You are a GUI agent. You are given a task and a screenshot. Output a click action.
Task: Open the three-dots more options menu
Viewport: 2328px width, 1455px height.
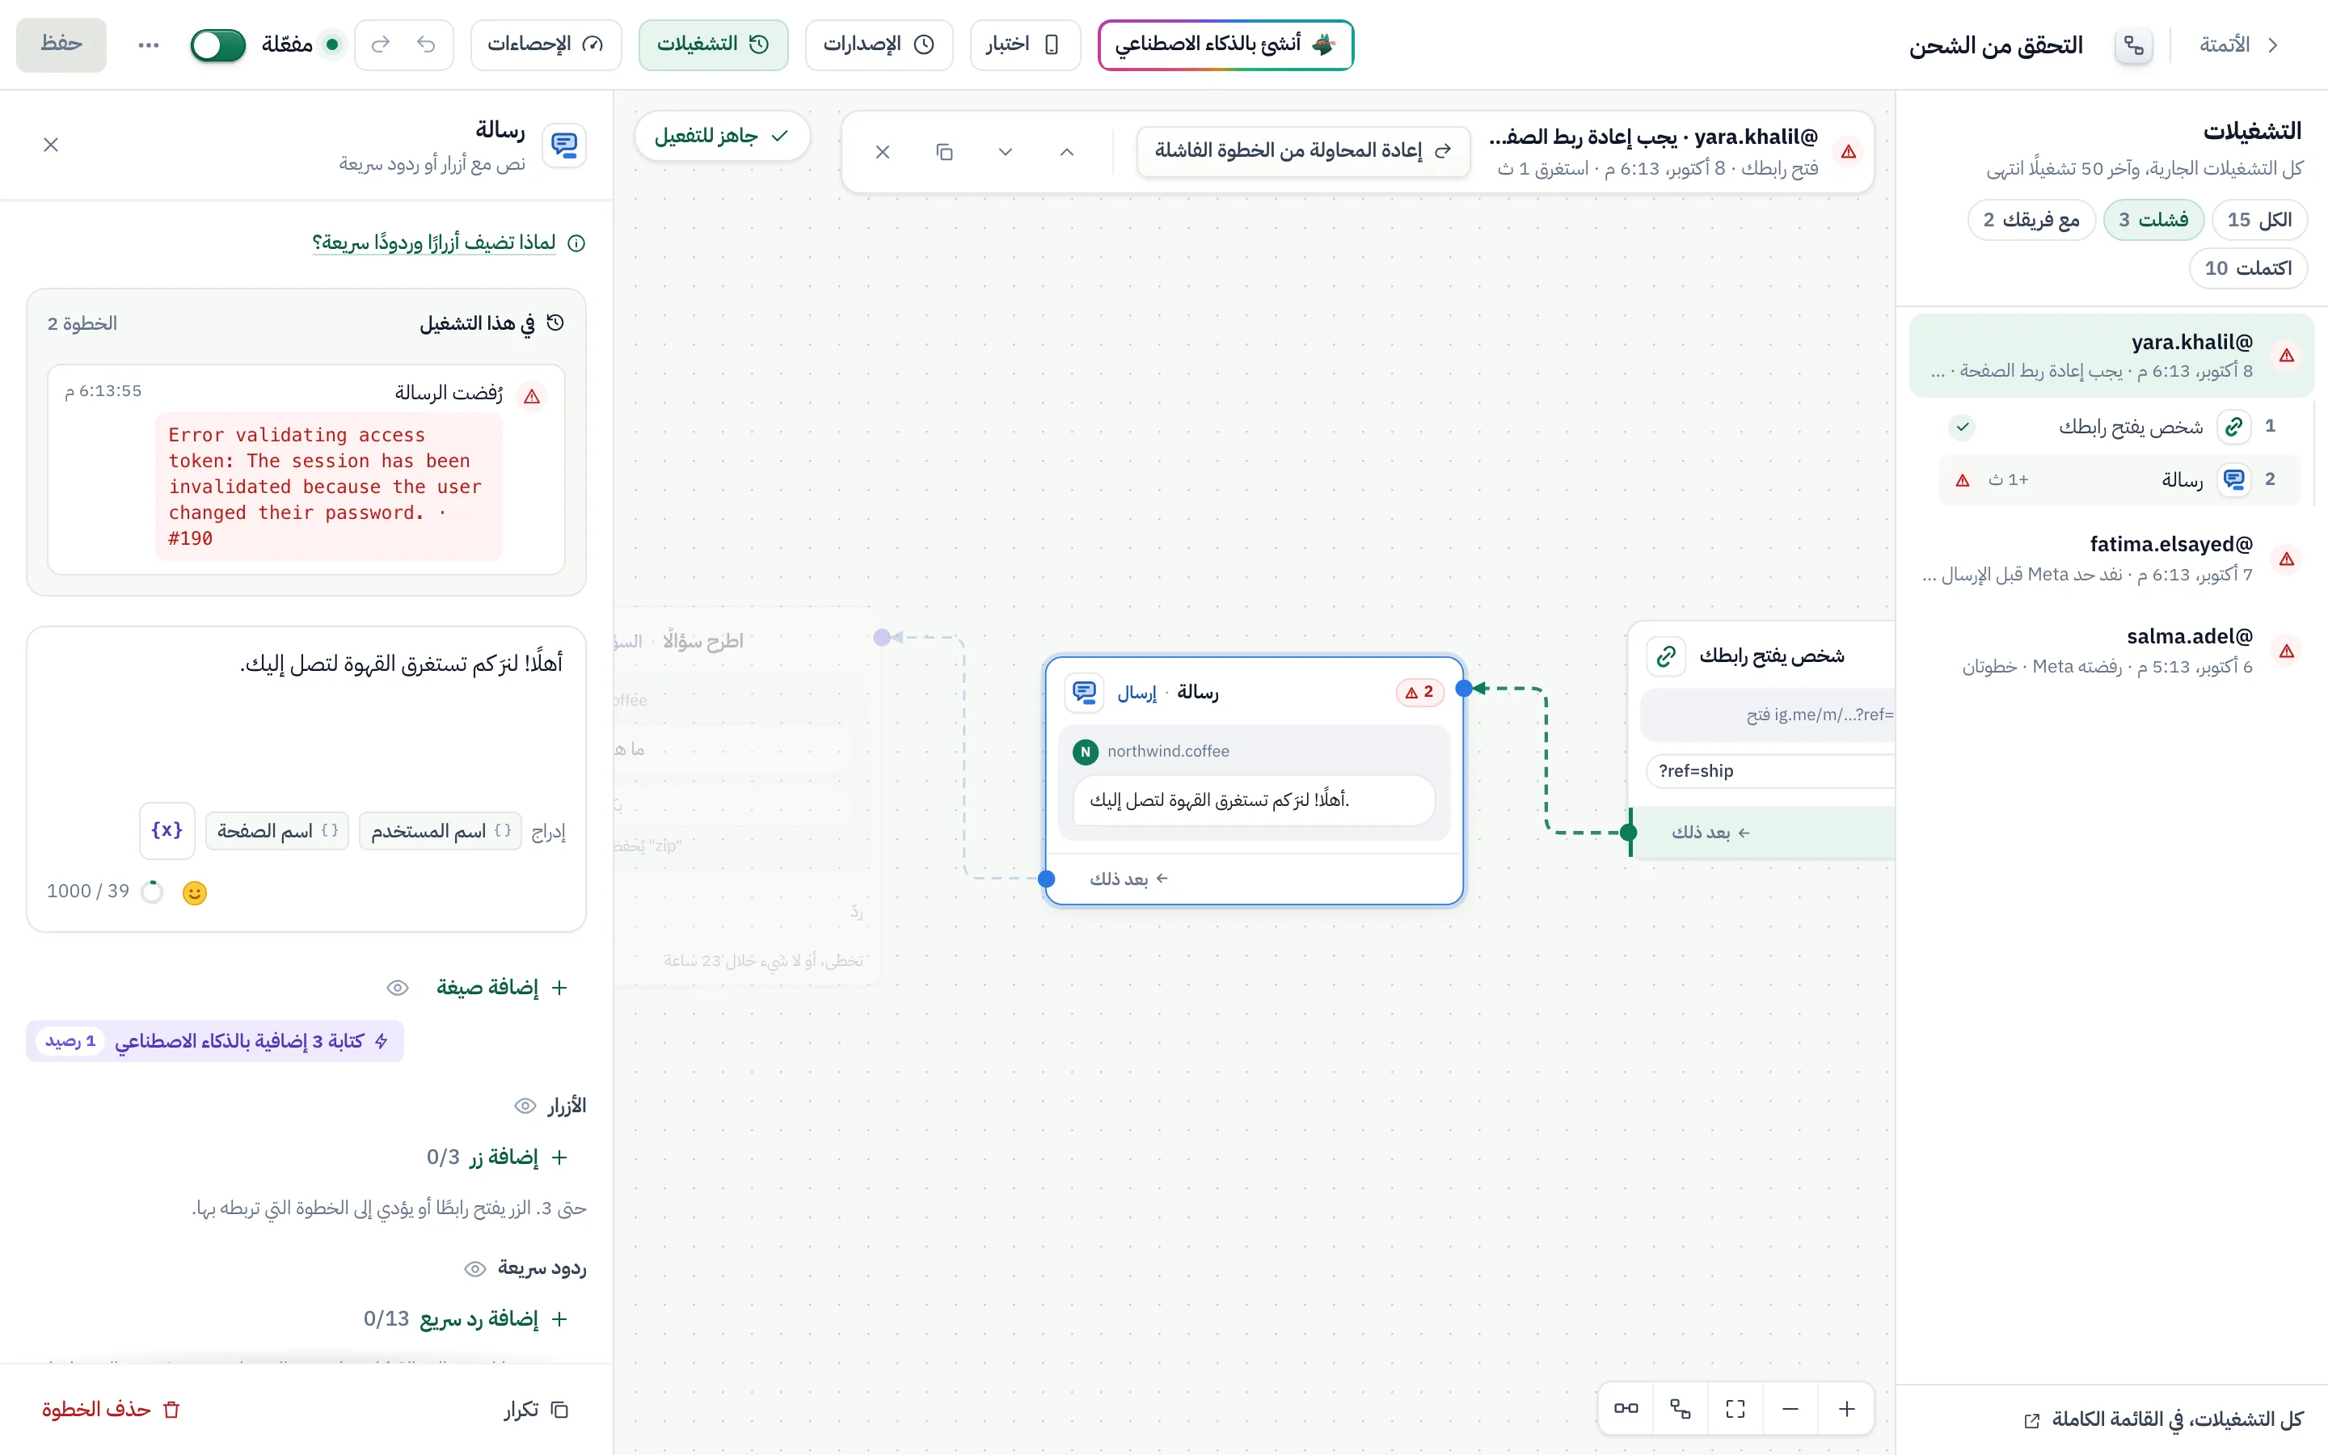click(148, 44)
